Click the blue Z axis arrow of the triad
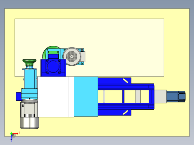This screenshot has width=194, height=145. point(11,137)
